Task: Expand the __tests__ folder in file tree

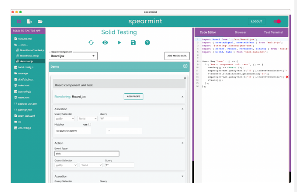Action: 22,45
